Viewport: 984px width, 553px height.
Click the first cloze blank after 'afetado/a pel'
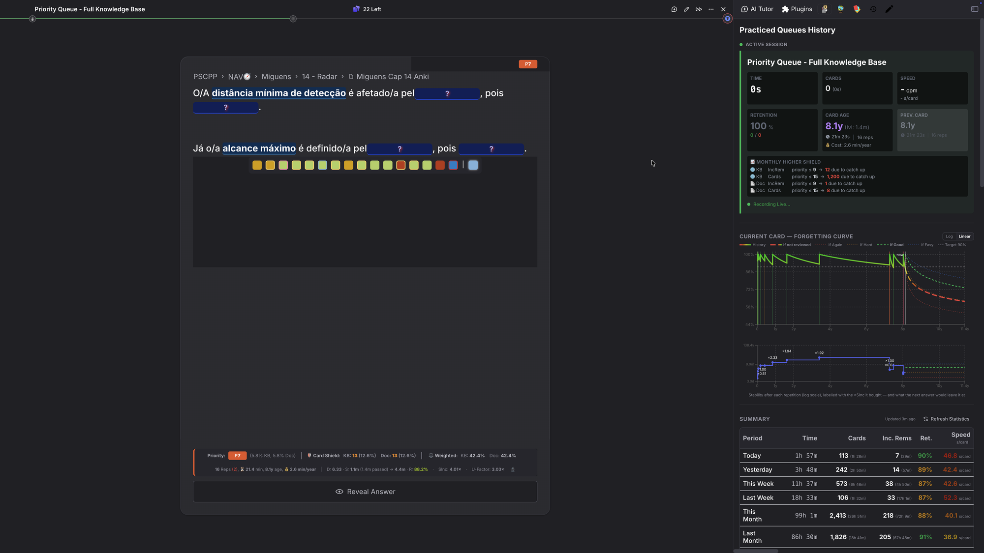coord(447,93)
